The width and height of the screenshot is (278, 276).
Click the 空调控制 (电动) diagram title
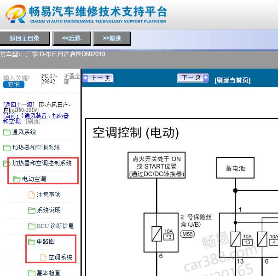click(136, 133)
